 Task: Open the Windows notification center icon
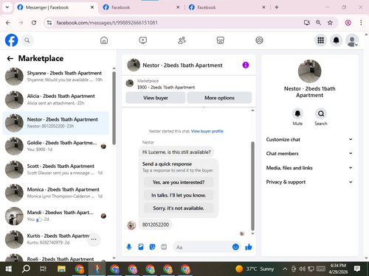357,269
